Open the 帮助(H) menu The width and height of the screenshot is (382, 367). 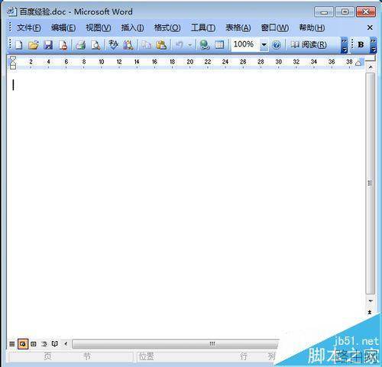tap(312, 27)
